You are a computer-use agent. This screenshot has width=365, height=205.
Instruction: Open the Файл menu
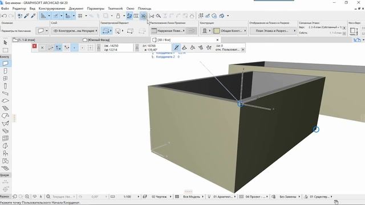click(x=5, y=9)
